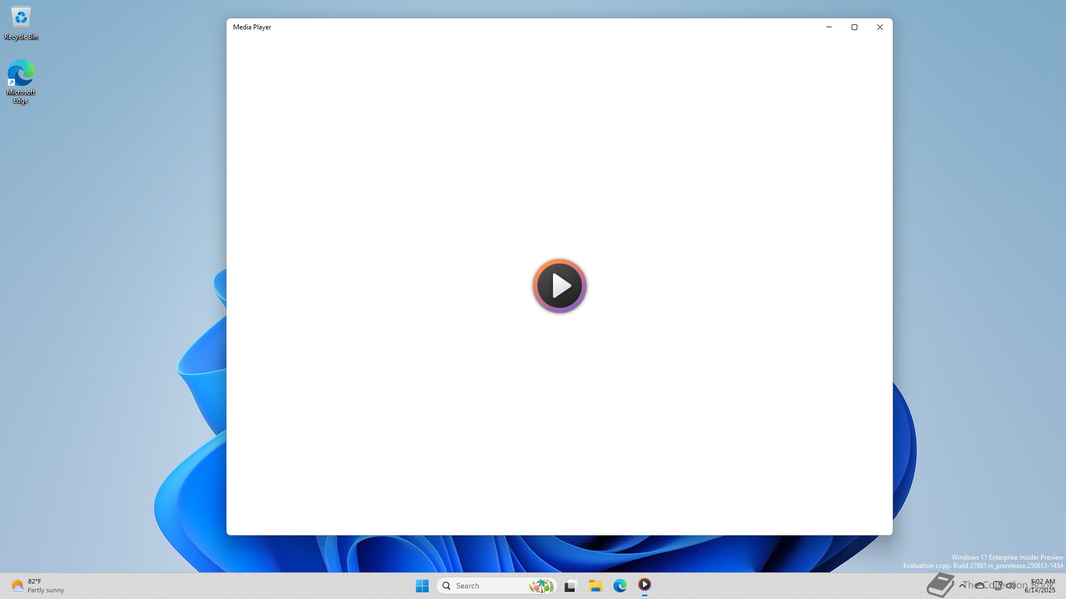
Task: Click the Media Player splash logo
Action: coord(559,286)
